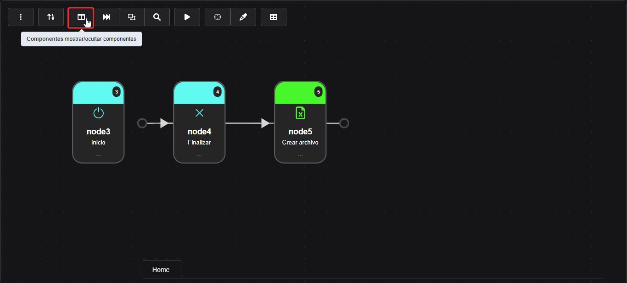Viewport: 627px width, 283px height.
Task: Click the sort order arrows toolbar button
Action: coord(51,17)
